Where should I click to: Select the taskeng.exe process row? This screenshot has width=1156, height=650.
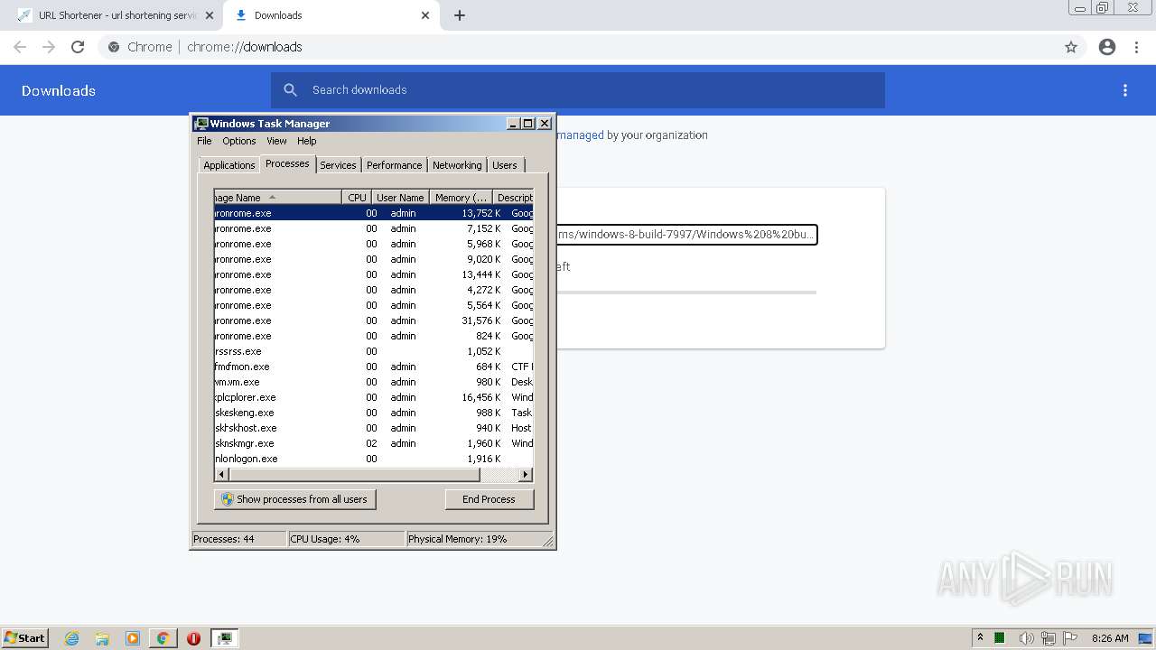pos(374,413)
